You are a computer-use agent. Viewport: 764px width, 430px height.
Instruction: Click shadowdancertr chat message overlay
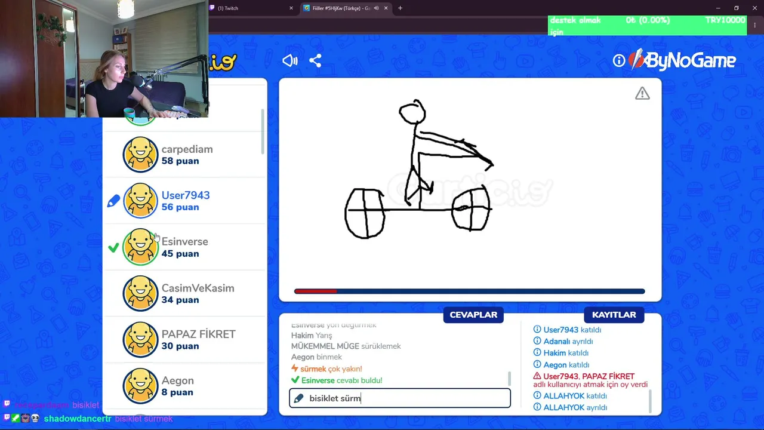(88, 419)
